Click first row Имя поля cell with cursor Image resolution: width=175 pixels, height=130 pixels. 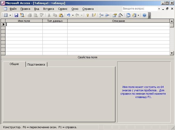pyautogui.click(x=24, y=24)
